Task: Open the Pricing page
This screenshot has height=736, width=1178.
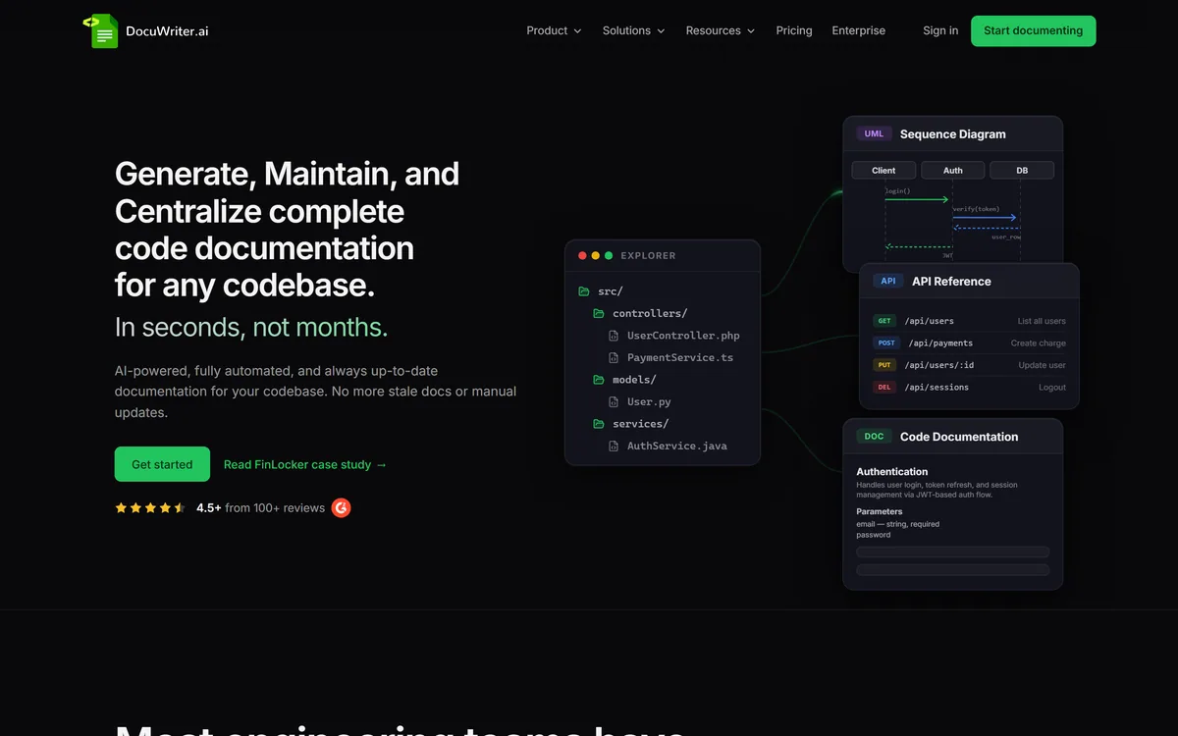Action: point(794,30)
